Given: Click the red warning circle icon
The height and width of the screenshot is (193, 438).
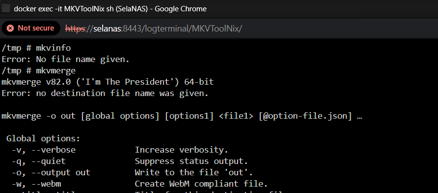Looking at the screenshot, I should click(x=10, y=28).
